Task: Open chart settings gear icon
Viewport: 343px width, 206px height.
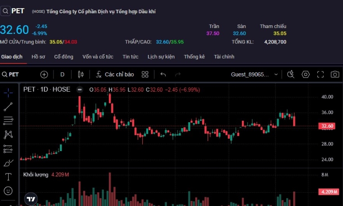Action: (x=305, y=74)
